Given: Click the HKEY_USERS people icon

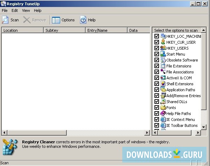Looking at the screenshot, I should point(163,48).
